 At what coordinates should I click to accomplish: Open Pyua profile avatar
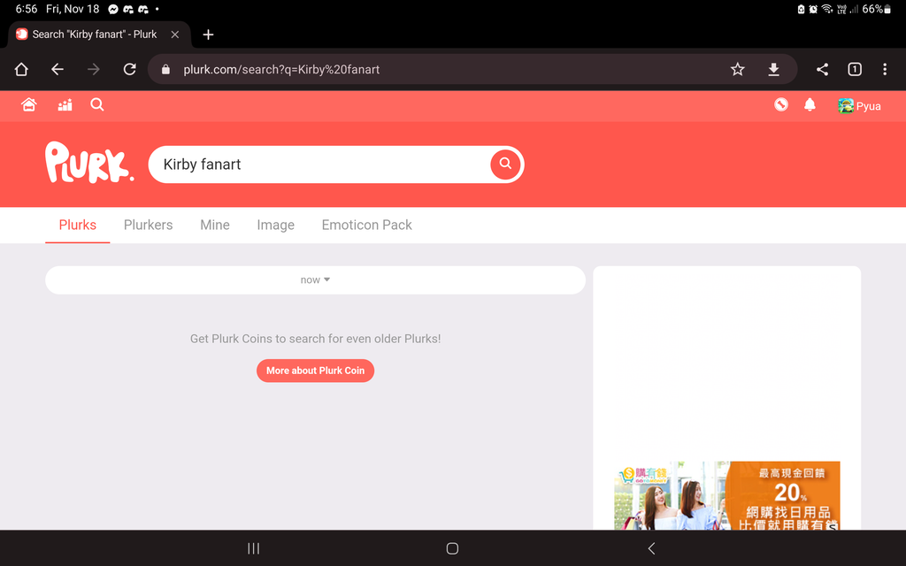(x=845, y=106)
